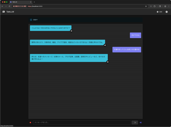Open a new browser tab
This screenshot has height=127, width=171.
click(x=34, y=2)
